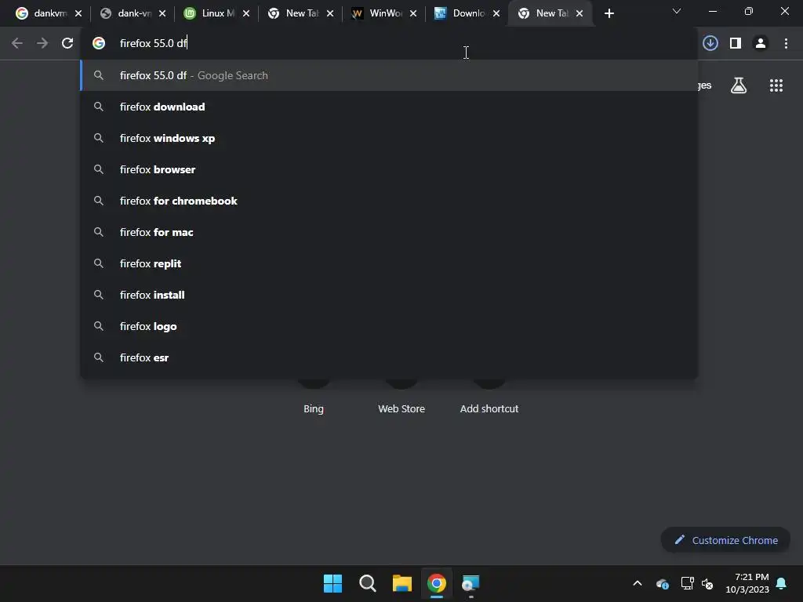Close the Linux Mint tab
803x602 pixels.
click(x=246, y=14)
